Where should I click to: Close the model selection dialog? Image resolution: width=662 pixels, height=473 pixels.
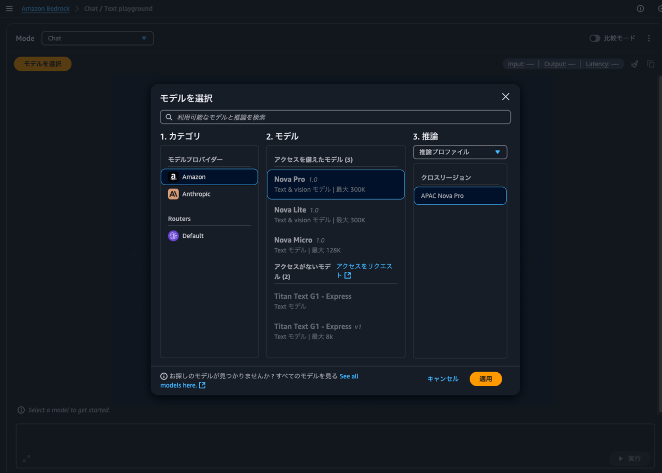click(x=506, y=97)
